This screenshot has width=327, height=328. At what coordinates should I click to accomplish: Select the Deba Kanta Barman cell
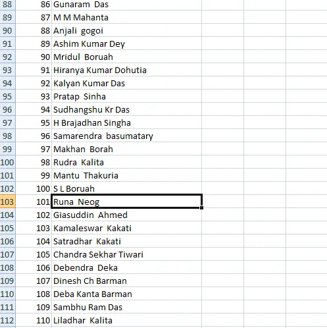126,294
